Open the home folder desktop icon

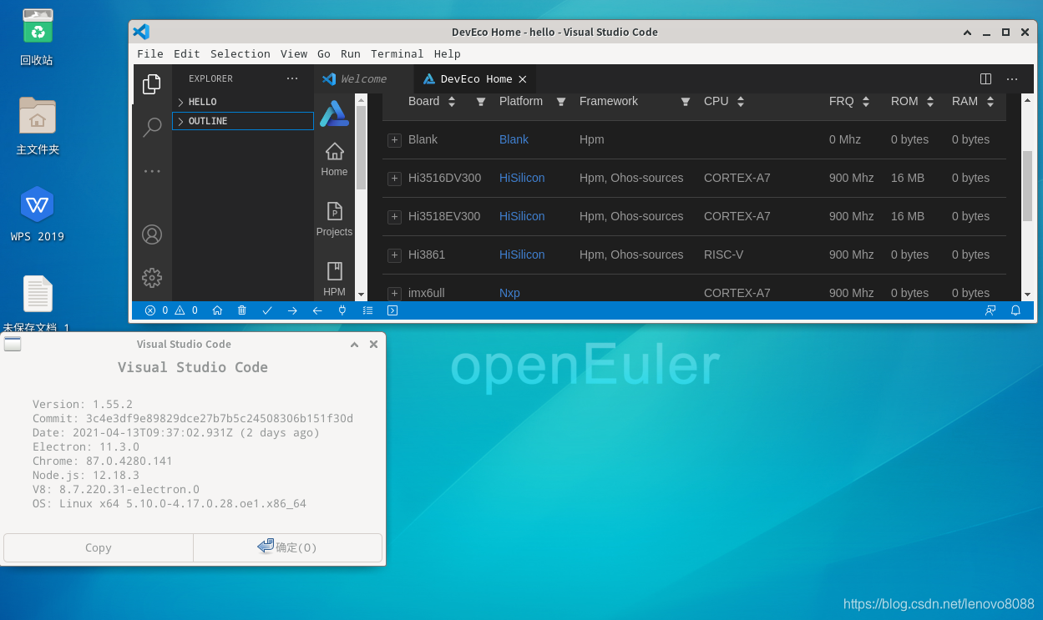coord(38,127)
